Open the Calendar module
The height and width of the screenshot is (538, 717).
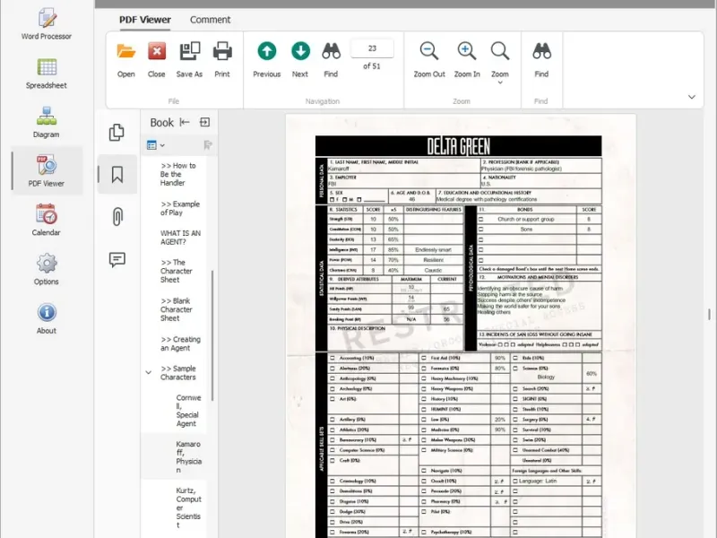click(47, 220)
